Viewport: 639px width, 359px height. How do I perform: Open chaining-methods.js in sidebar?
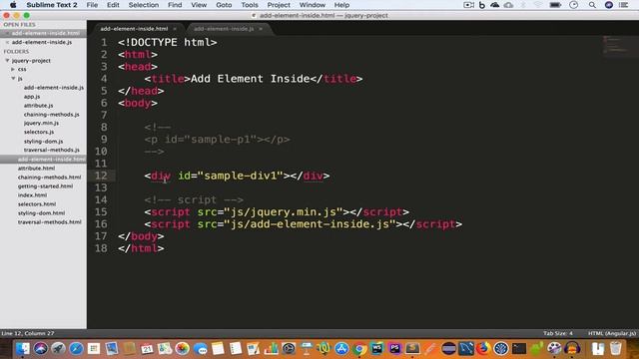[x=51, y=115]
